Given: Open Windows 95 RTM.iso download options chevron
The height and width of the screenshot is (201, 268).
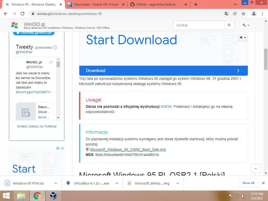Looking at the screenshot, I should pos(56,183).
